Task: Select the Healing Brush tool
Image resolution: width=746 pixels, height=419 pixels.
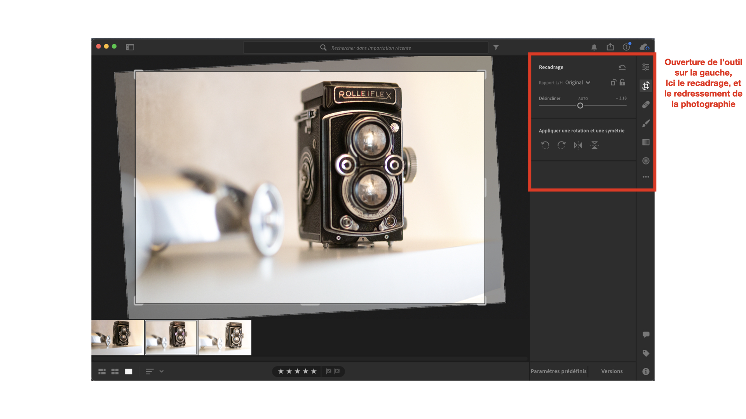Action: pyautogui.click(x=645, y=105)
